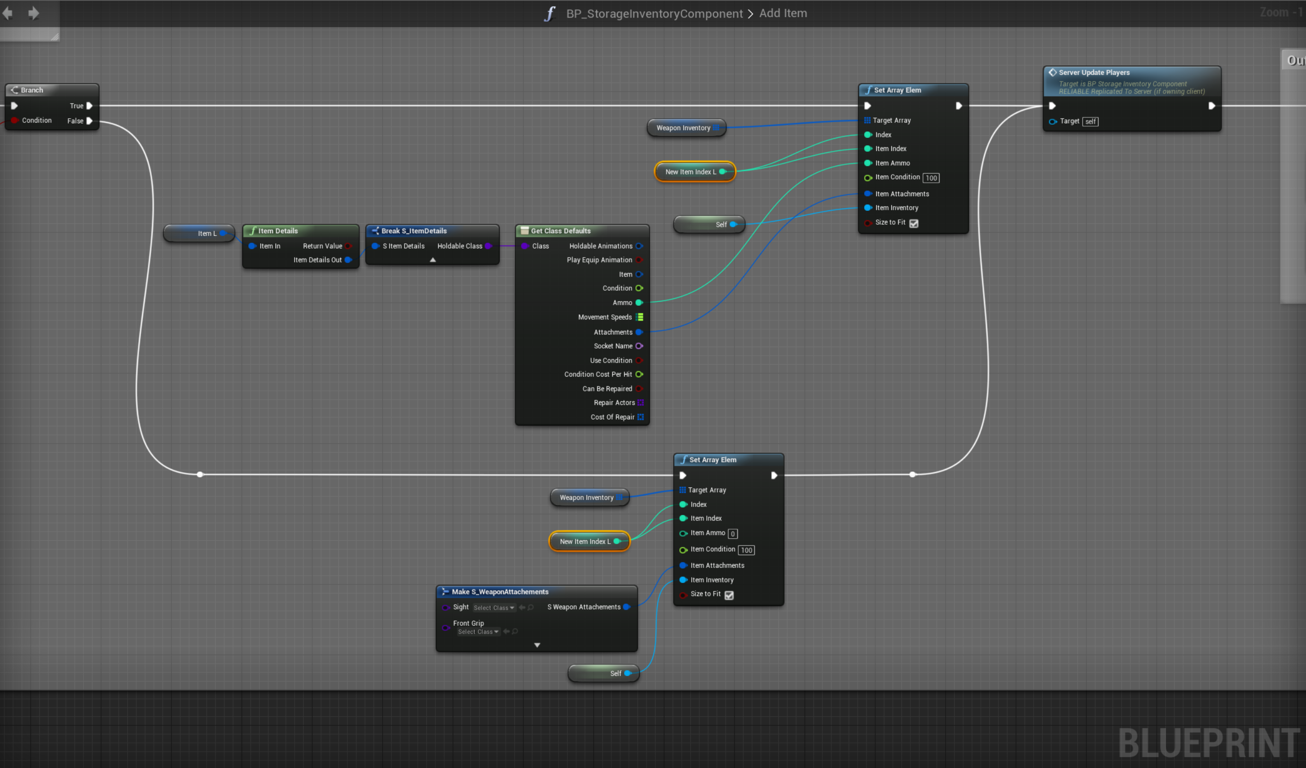Click the Item Condition 100 field on the upper Set Array Elem

(931, 178)
